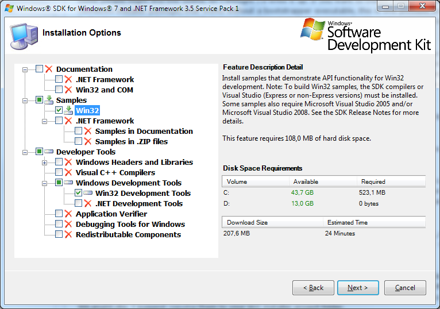The width and height of the screenshot is (440, 309).
Task: Click the title bar Windows SDK app icon
Action: 9,8
